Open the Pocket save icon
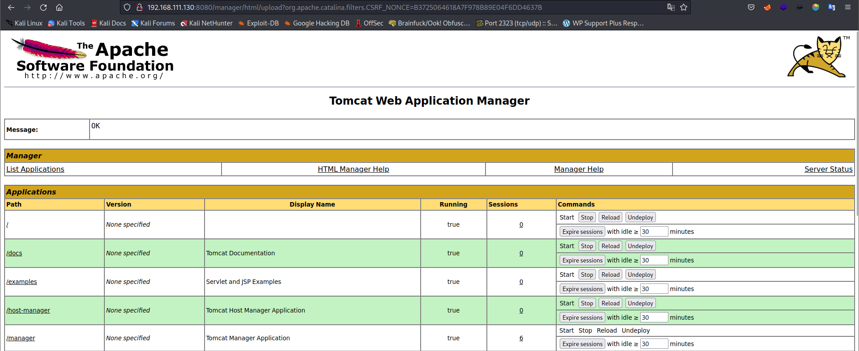Viewport: 859px width, 351px height. 751,7
